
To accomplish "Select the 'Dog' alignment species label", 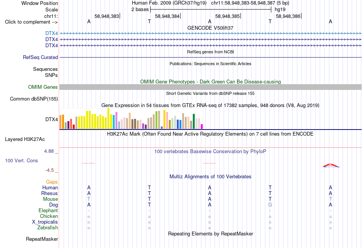I will tap(53, 205).
